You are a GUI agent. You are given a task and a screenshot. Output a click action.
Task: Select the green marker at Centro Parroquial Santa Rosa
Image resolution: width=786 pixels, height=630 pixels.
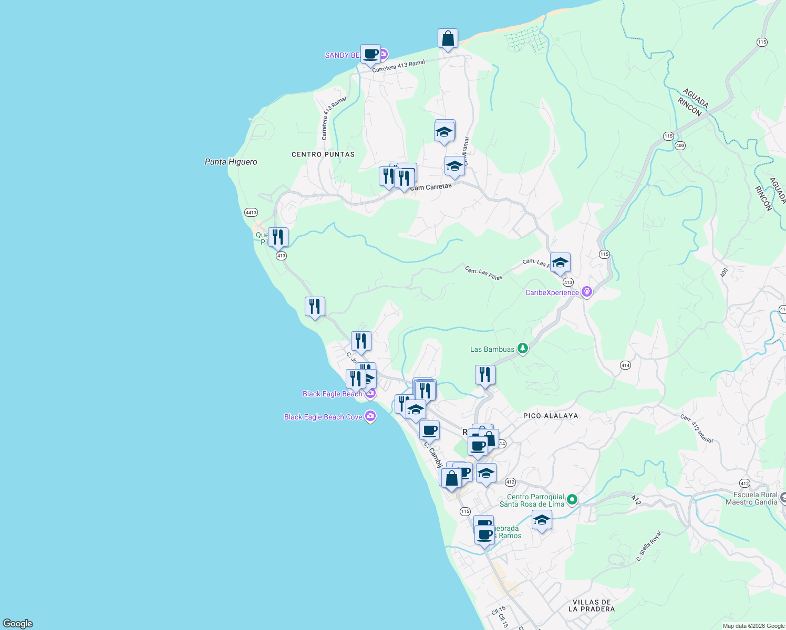tap(572, 499)
